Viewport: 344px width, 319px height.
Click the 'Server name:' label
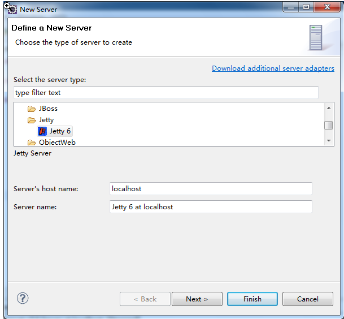[35, 207]
